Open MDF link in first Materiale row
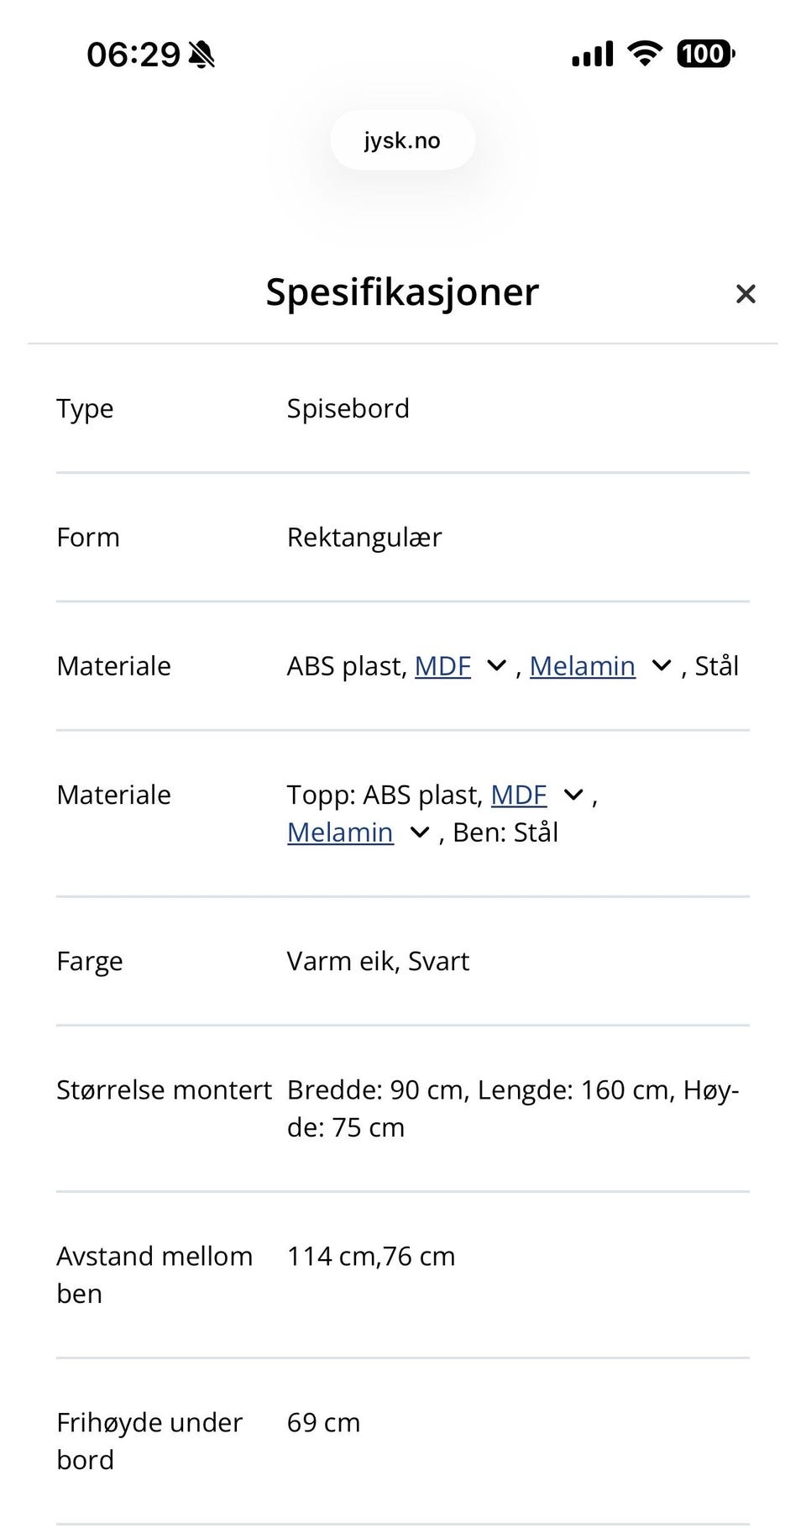806x1528 pixels. [442, 666]
